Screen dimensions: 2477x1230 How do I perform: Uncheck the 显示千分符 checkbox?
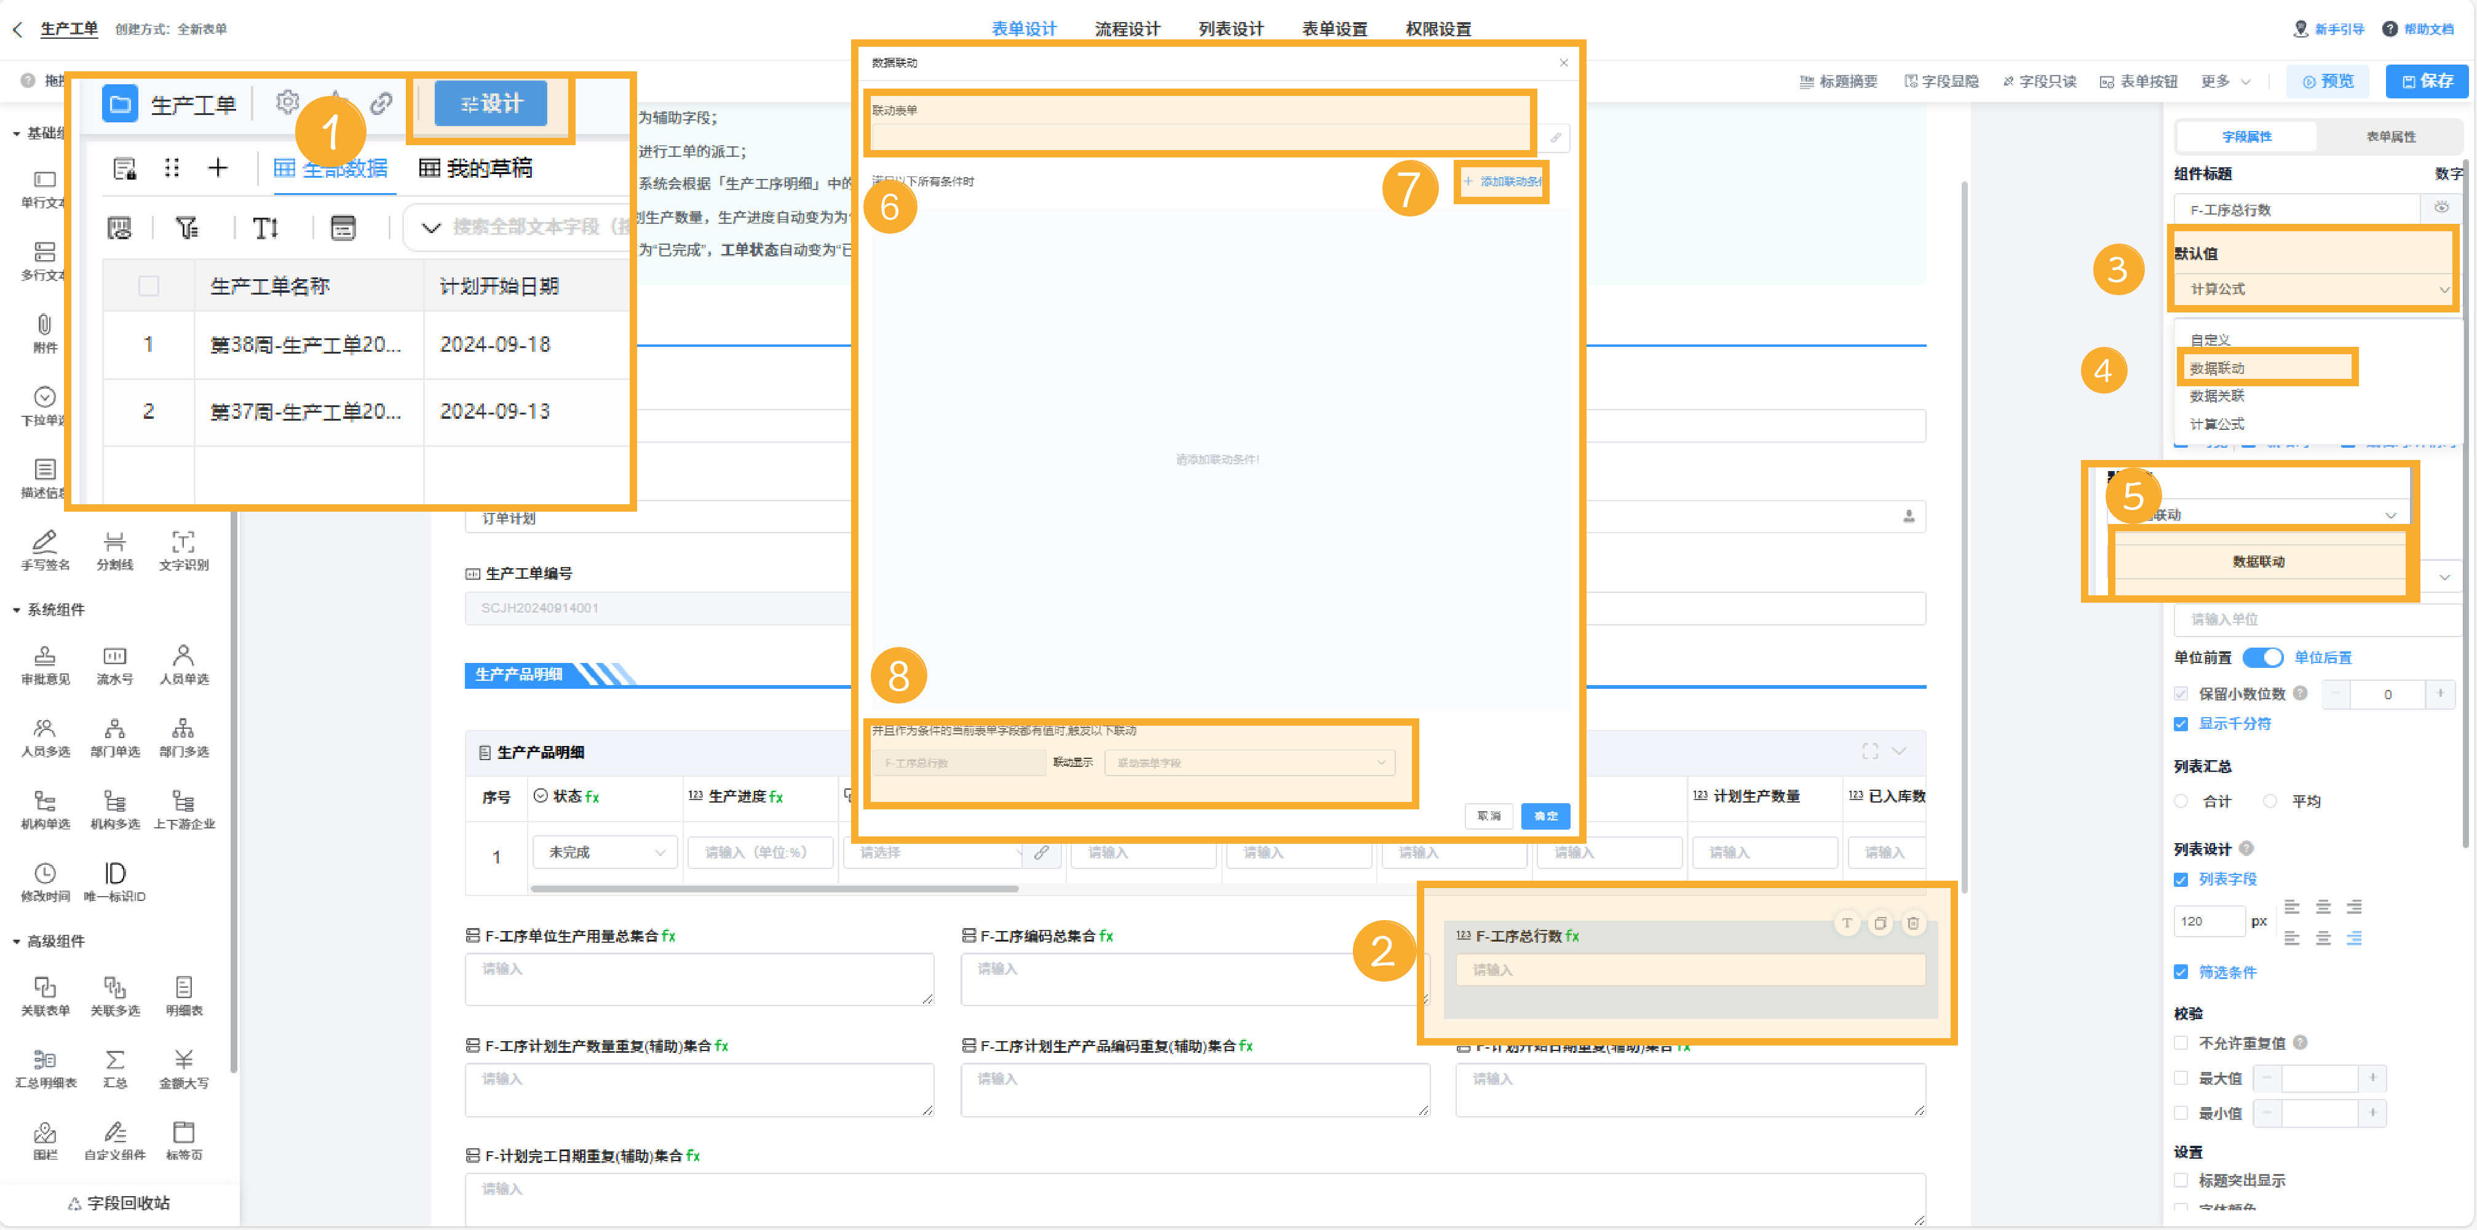[2181, 724]
